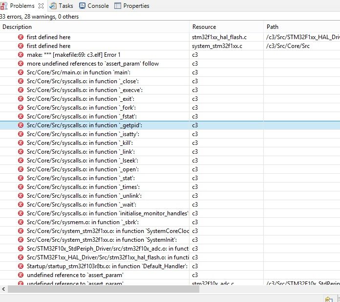The height and width of the screenshot is (302, 340).
Task: Sort by the Resource column header
Action: [x=204, y=27]
